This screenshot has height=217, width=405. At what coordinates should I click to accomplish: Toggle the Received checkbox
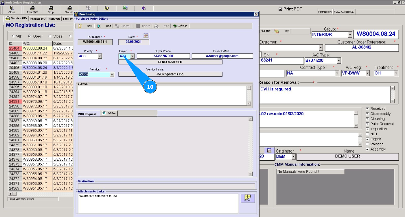pyautogui.click(x=367, y=109)
